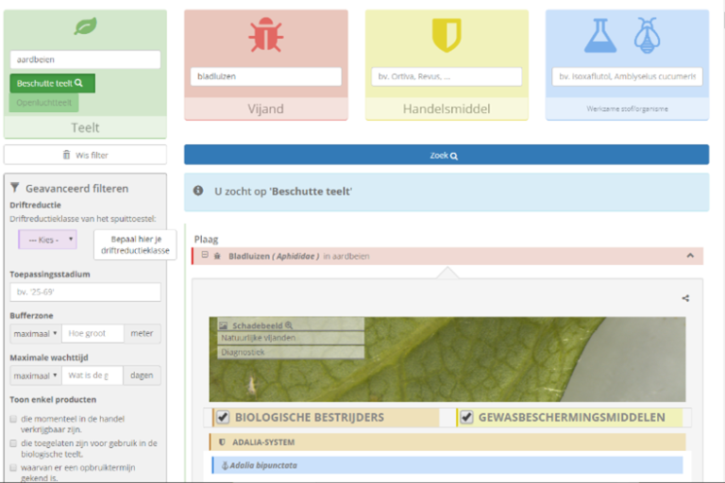Screen dimensions: 725x483
Task: Click the Bufferzone 'meter' unit label
Action: [x=142, y=333]
